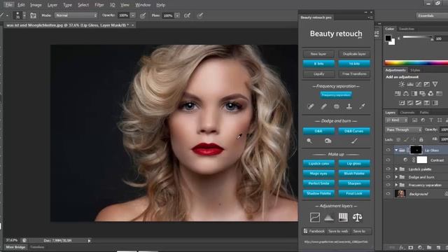Expand the Lipstick palette group
Image resolution: width=448 pixels, height=252 pixels.
coord(396,169)
